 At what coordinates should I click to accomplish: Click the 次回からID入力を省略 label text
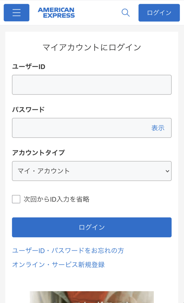(56, 199)
